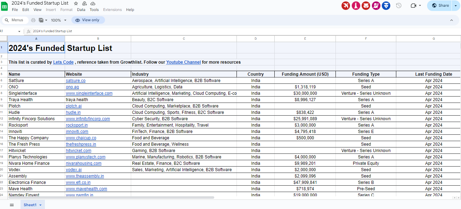Image resolution: width=461 pixels, height=209 pixels.
Task: Select the Infinity Fincorp Solutions cell
Action: tap(36, 119)
